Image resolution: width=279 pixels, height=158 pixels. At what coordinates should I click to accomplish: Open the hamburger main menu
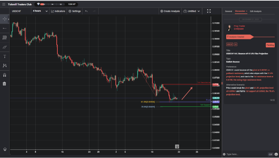[x=4, y=4]
